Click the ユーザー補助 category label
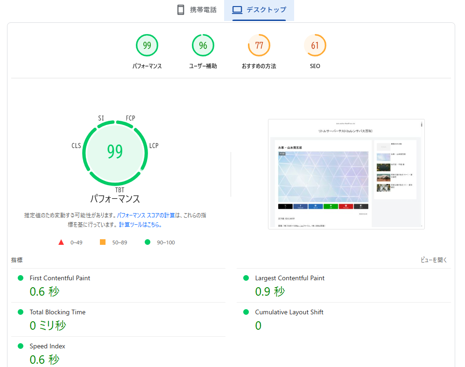Viewport: 465px width, 367px height. 203,66
